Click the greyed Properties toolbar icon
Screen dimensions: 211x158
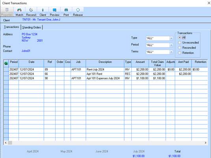click(7, 12)
